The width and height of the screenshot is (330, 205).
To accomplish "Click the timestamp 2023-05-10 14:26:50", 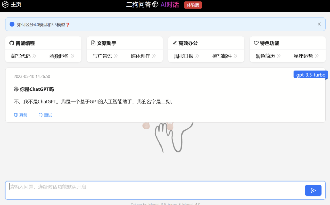I will coord(32,77).
